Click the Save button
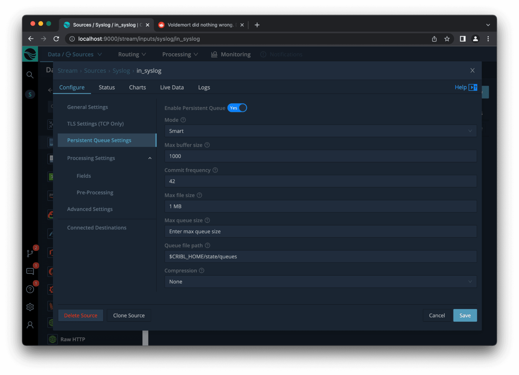The height and width of the screenshot is (375, 519). pyautogui.click(x=465, y=315)
